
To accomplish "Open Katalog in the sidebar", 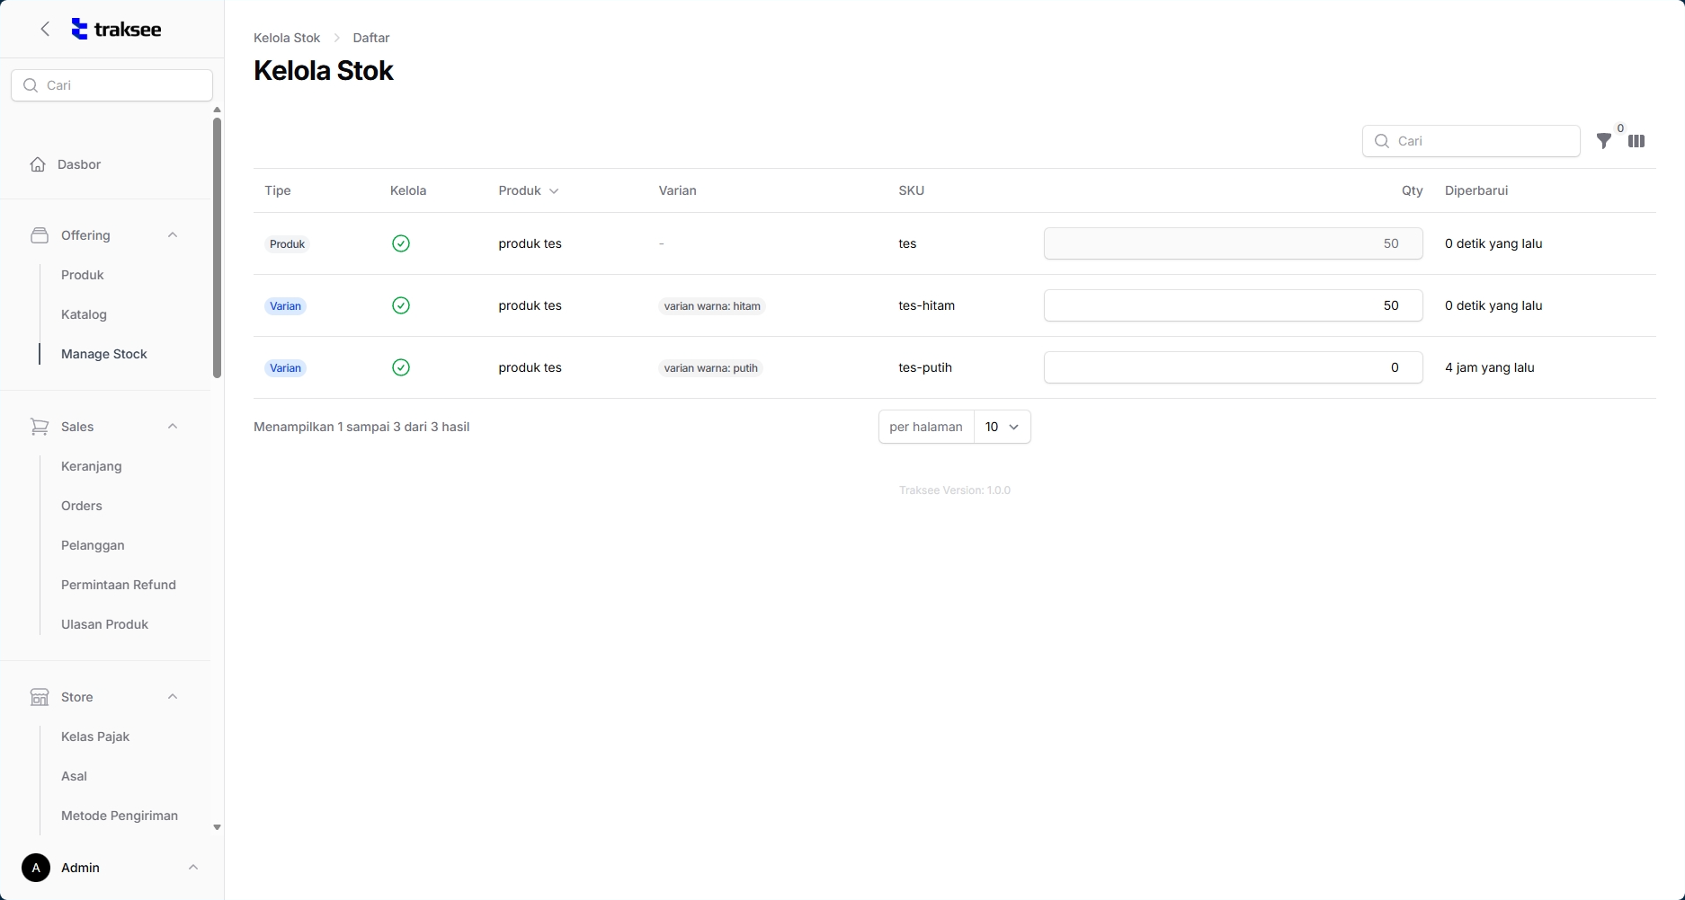I will pyautogui.click(x=84, y=314).
